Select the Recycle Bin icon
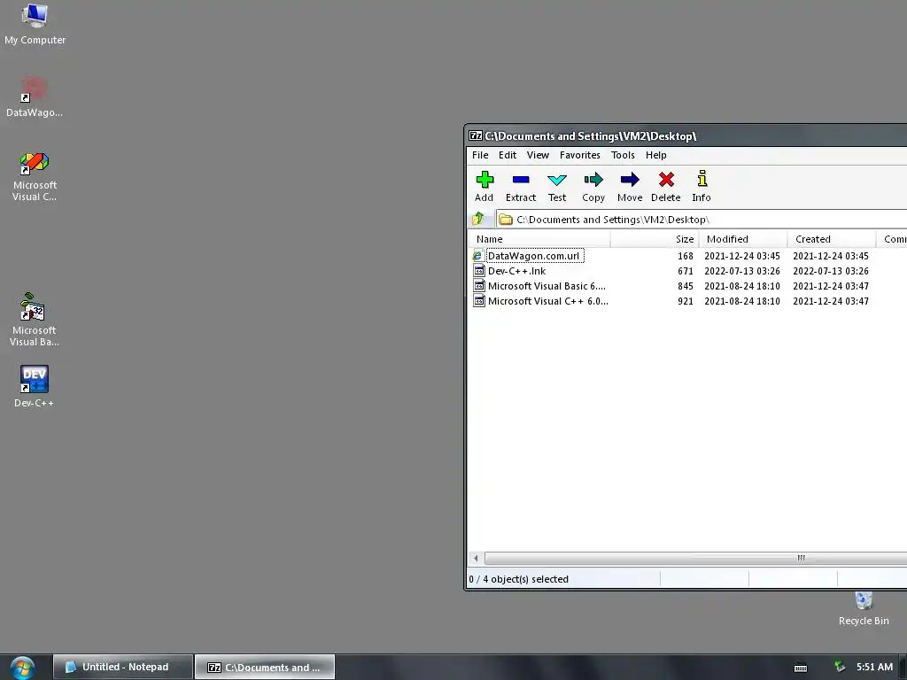The height and width of the screenshot is (680, 907). click(864, 608)
